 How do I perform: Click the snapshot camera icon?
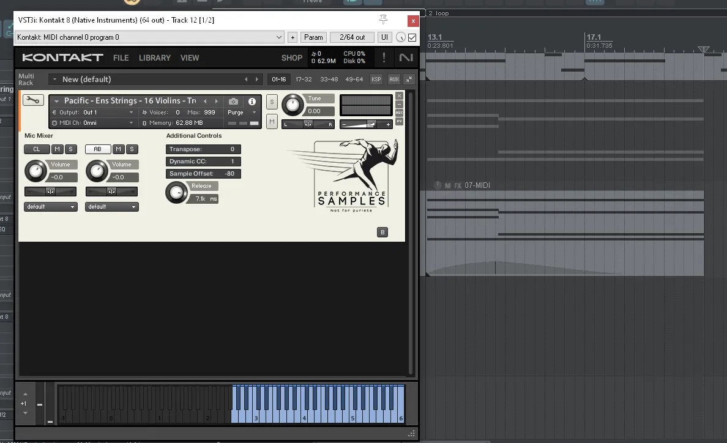pyautogui.click(x=233, y=101)
